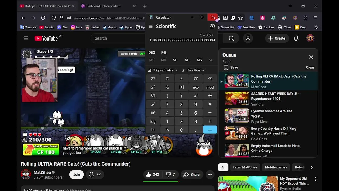Click the browser URL address bar
Image resolution: width=339 pixels, height=191 pixels.
pyautogui.click(x=109, y=18)
